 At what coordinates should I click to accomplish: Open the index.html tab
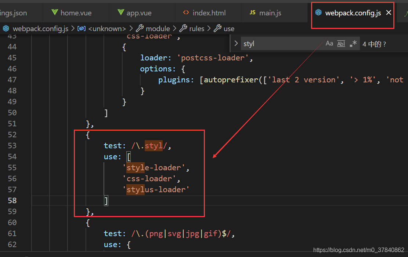point(209,13)
